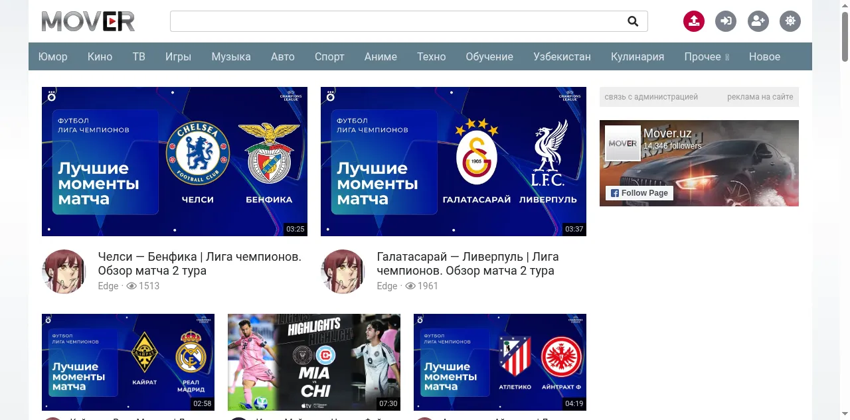This screenshot has height=420, width=850.
Task: Open the Кино category
Action: tap(100, 56)
